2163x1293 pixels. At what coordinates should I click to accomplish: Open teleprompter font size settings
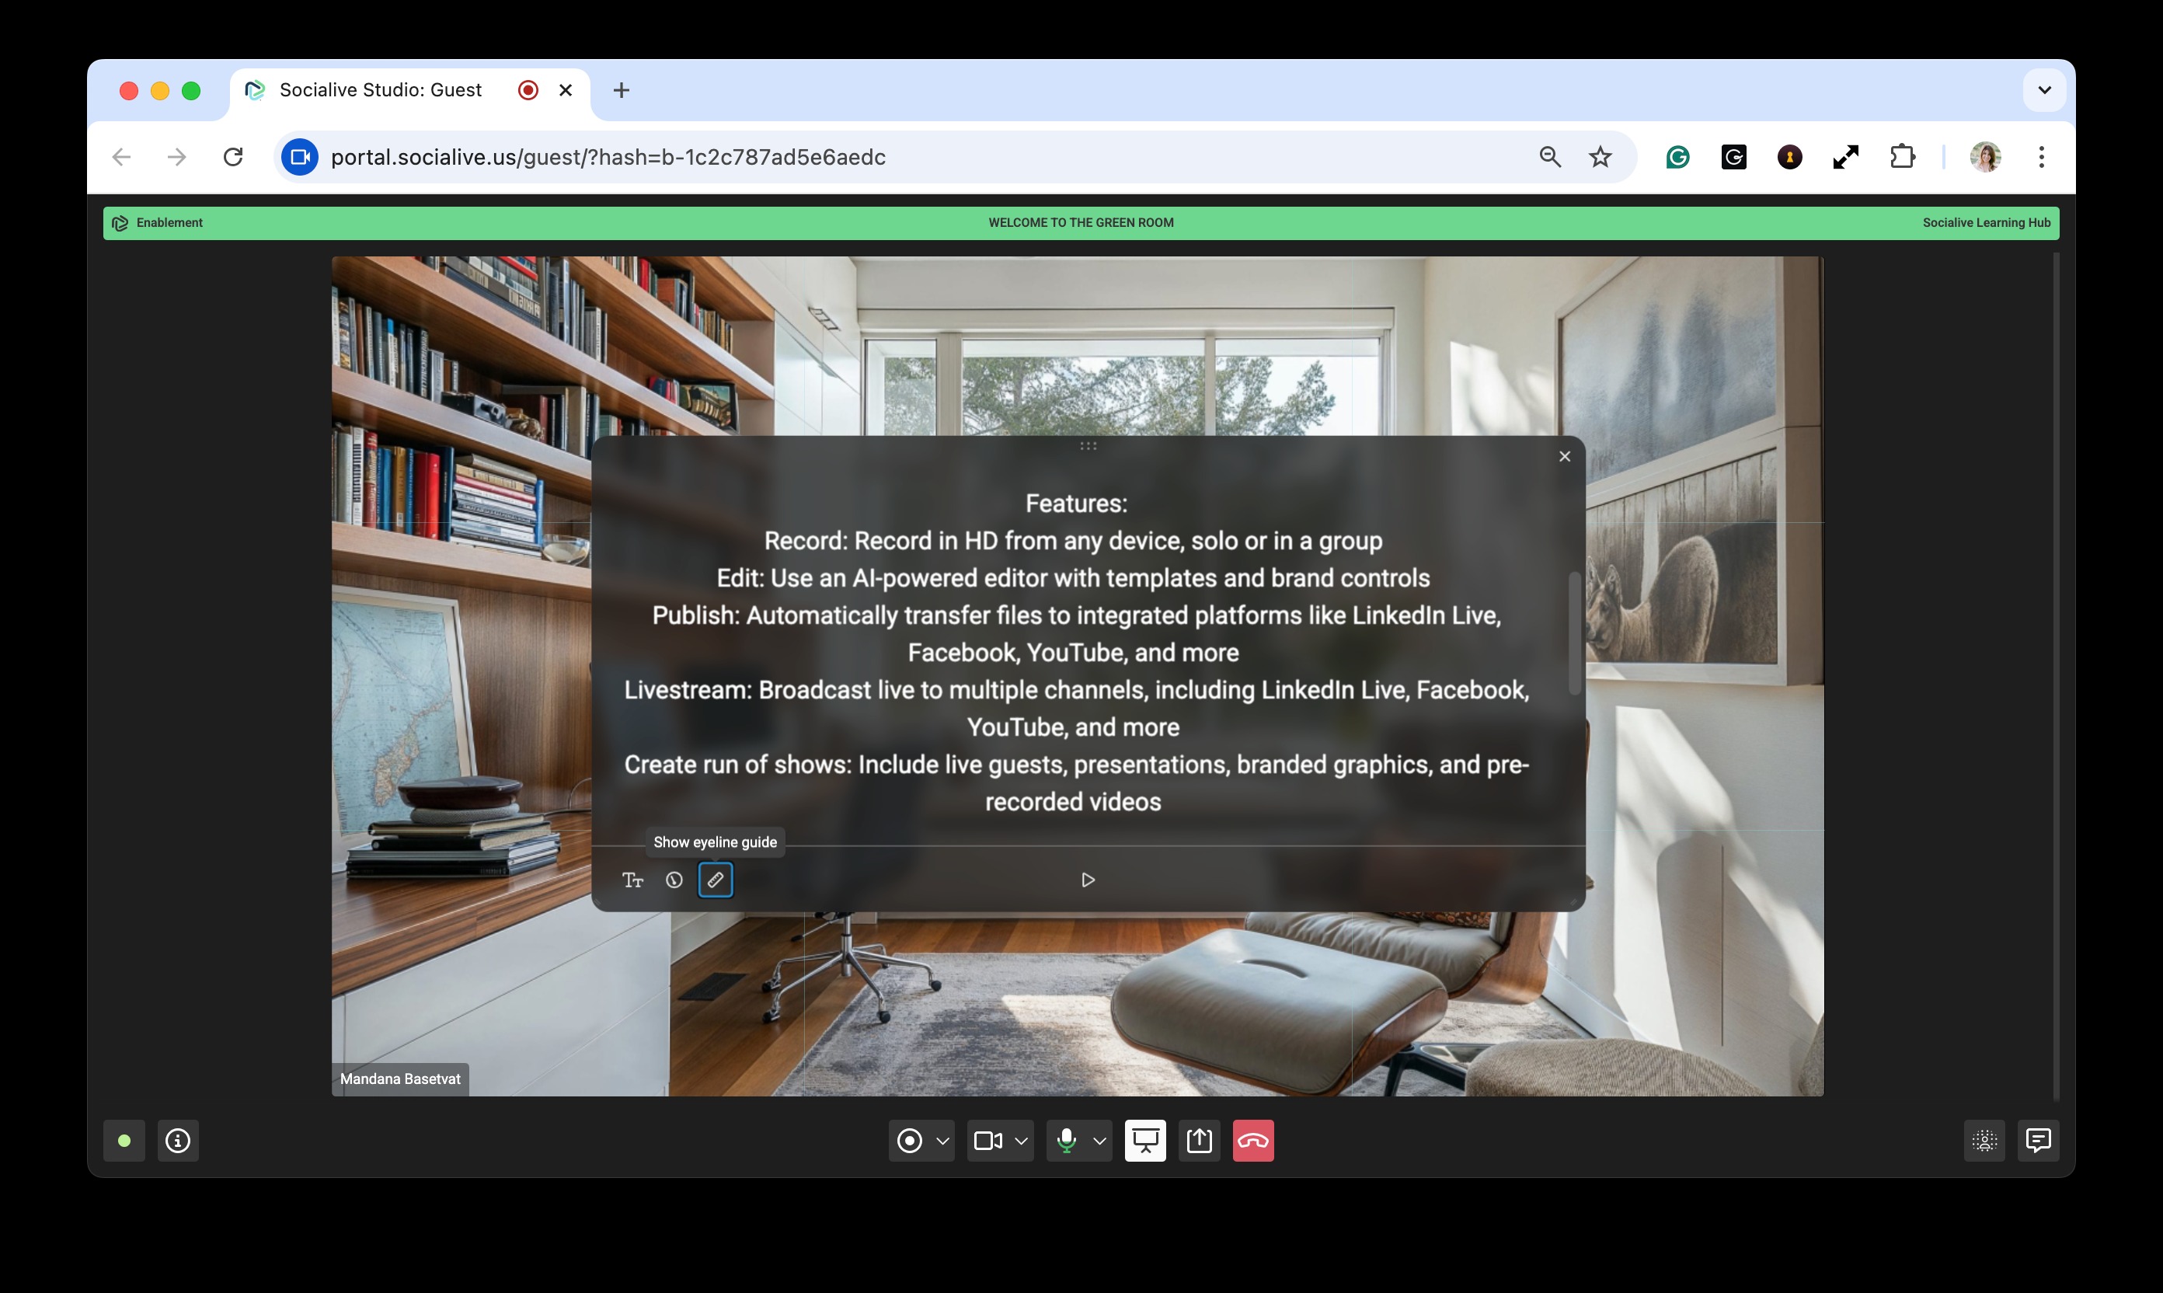632,880
